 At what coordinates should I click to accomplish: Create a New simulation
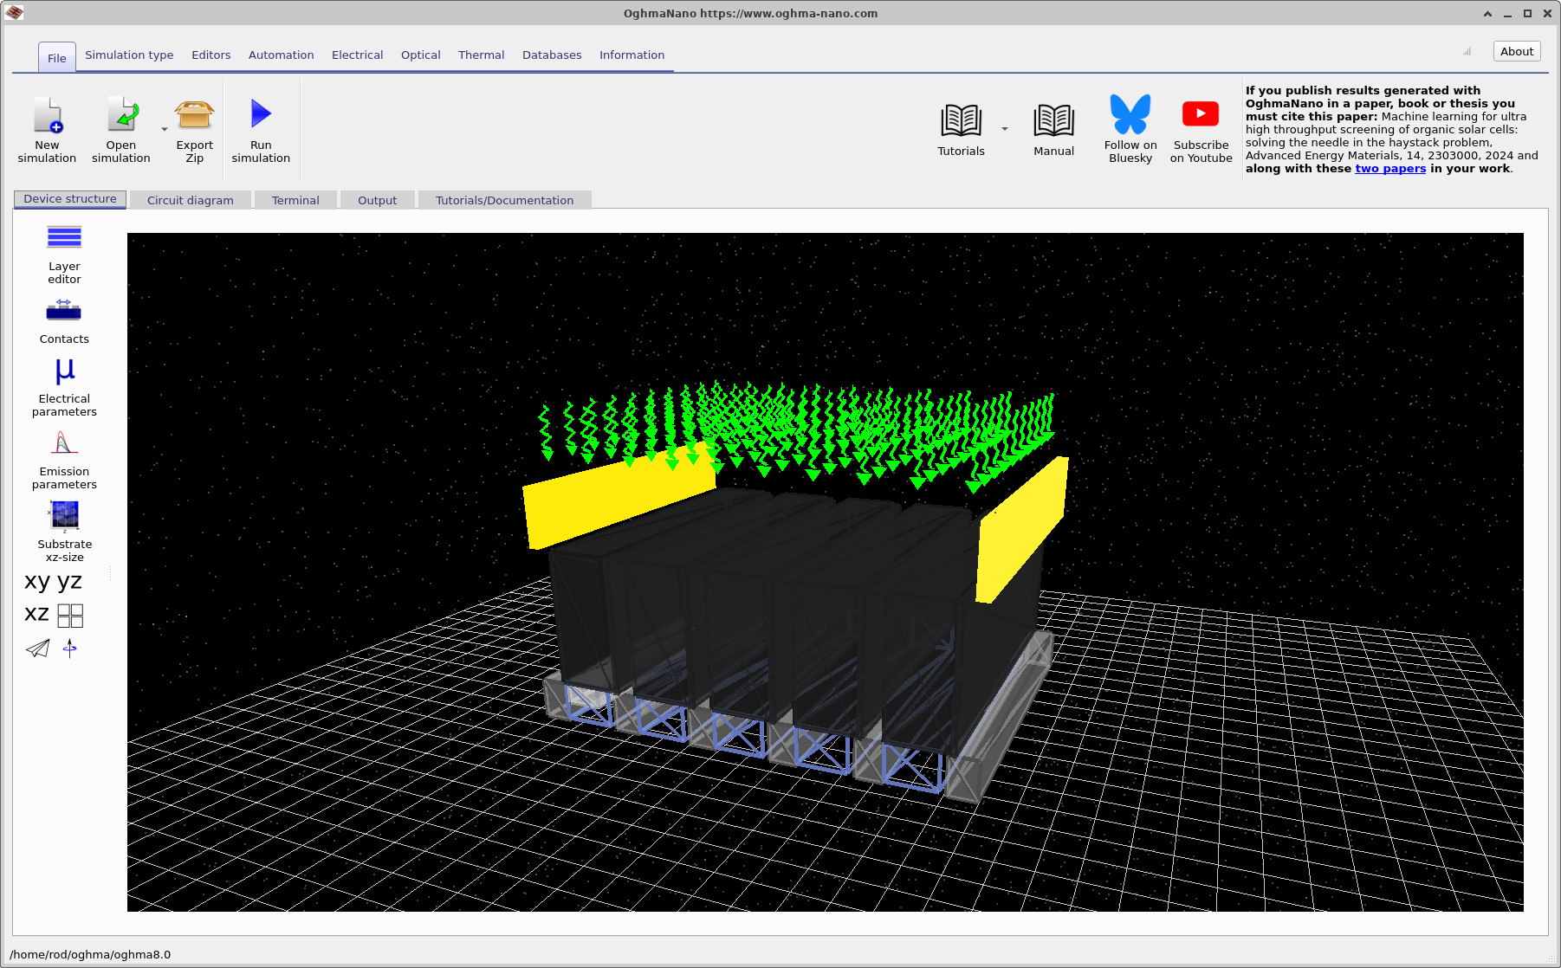[x=47, y=128]
